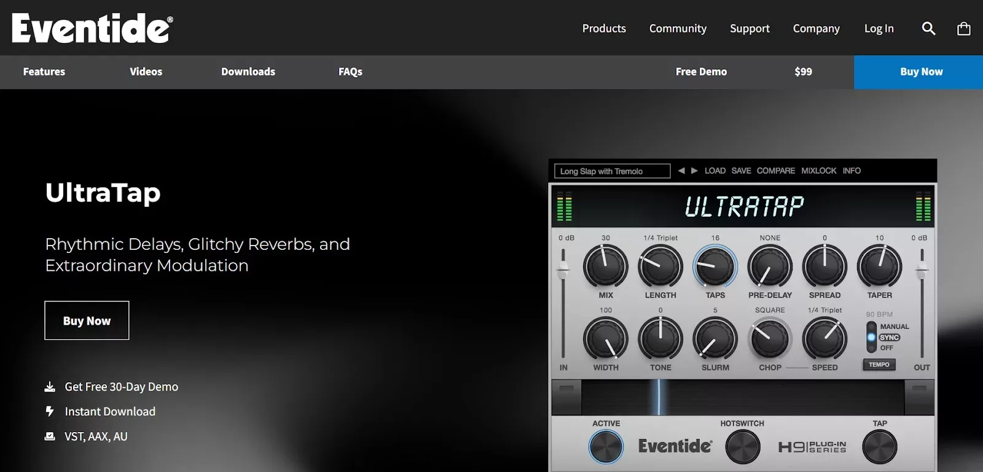
Task: Click the download icon beside Get Free 30-Day Demo
Action: click(50, 387)
